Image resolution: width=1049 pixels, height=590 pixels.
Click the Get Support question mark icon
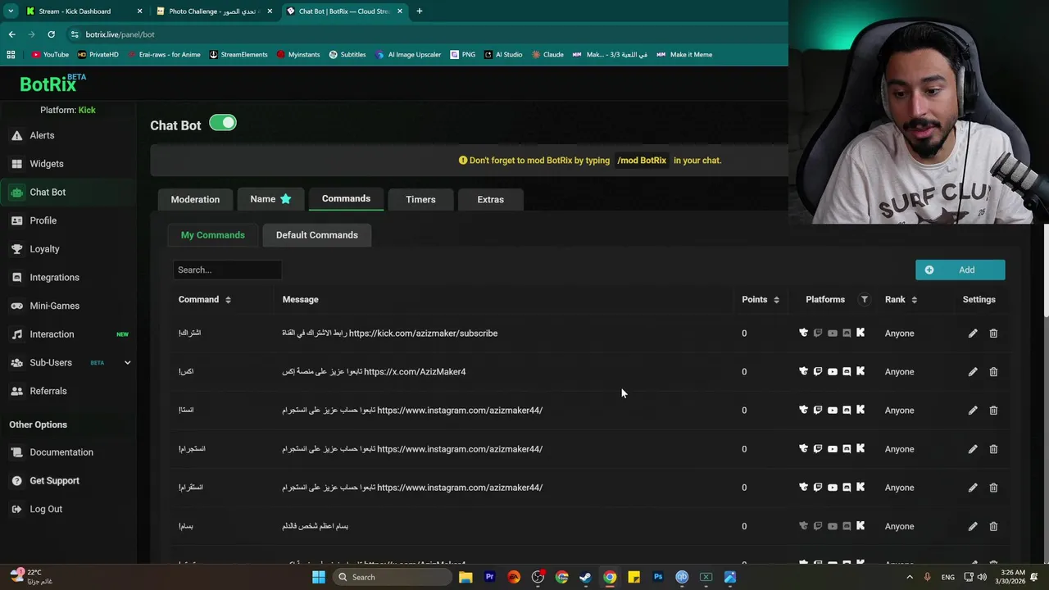[x=16, y=481]
